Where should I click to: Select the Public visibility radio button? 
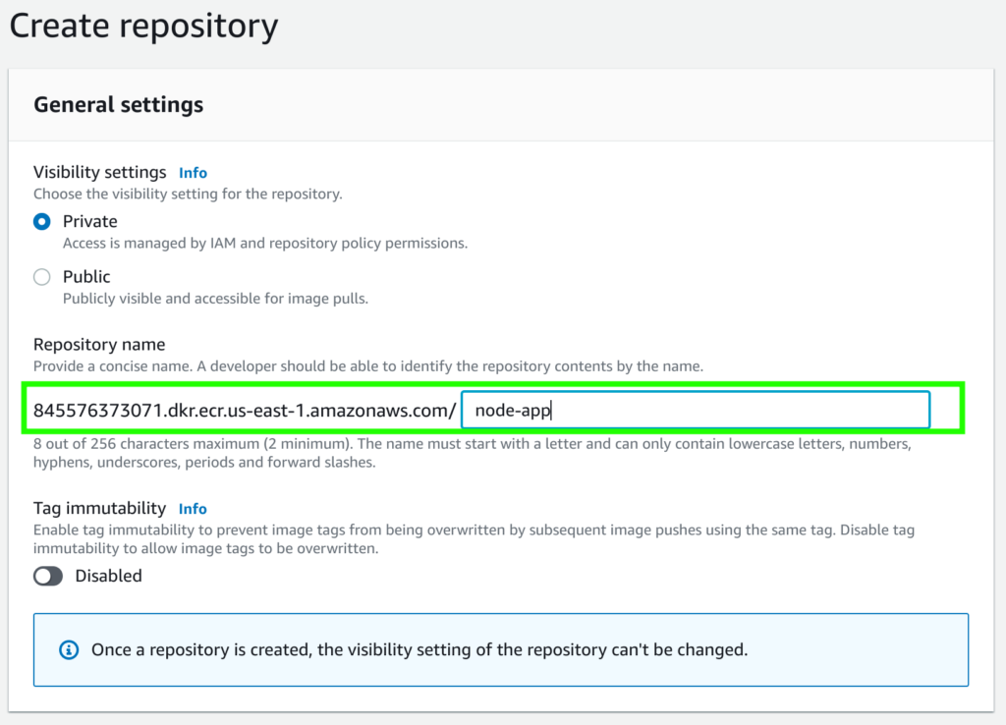pyautogui.click(x=41, y=277)
